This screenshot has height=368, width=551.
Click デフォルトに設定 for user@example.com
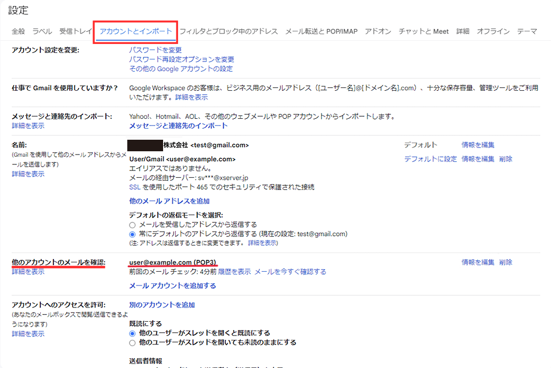point(430,159)
